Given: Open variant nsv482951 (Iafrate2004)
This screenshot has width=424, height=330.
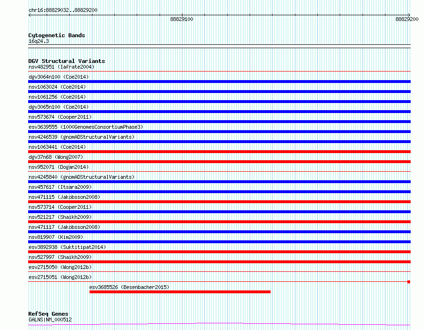Looking at the screenshot, I should pyautogui.click(x=61, y=67).
